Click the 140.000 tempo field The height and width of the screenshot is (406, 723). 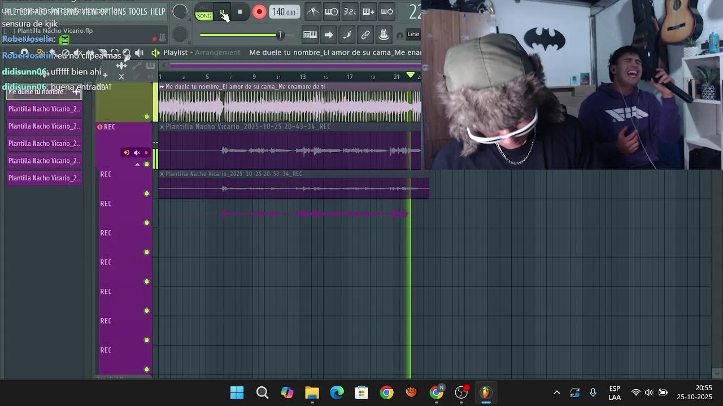(285, 12)
